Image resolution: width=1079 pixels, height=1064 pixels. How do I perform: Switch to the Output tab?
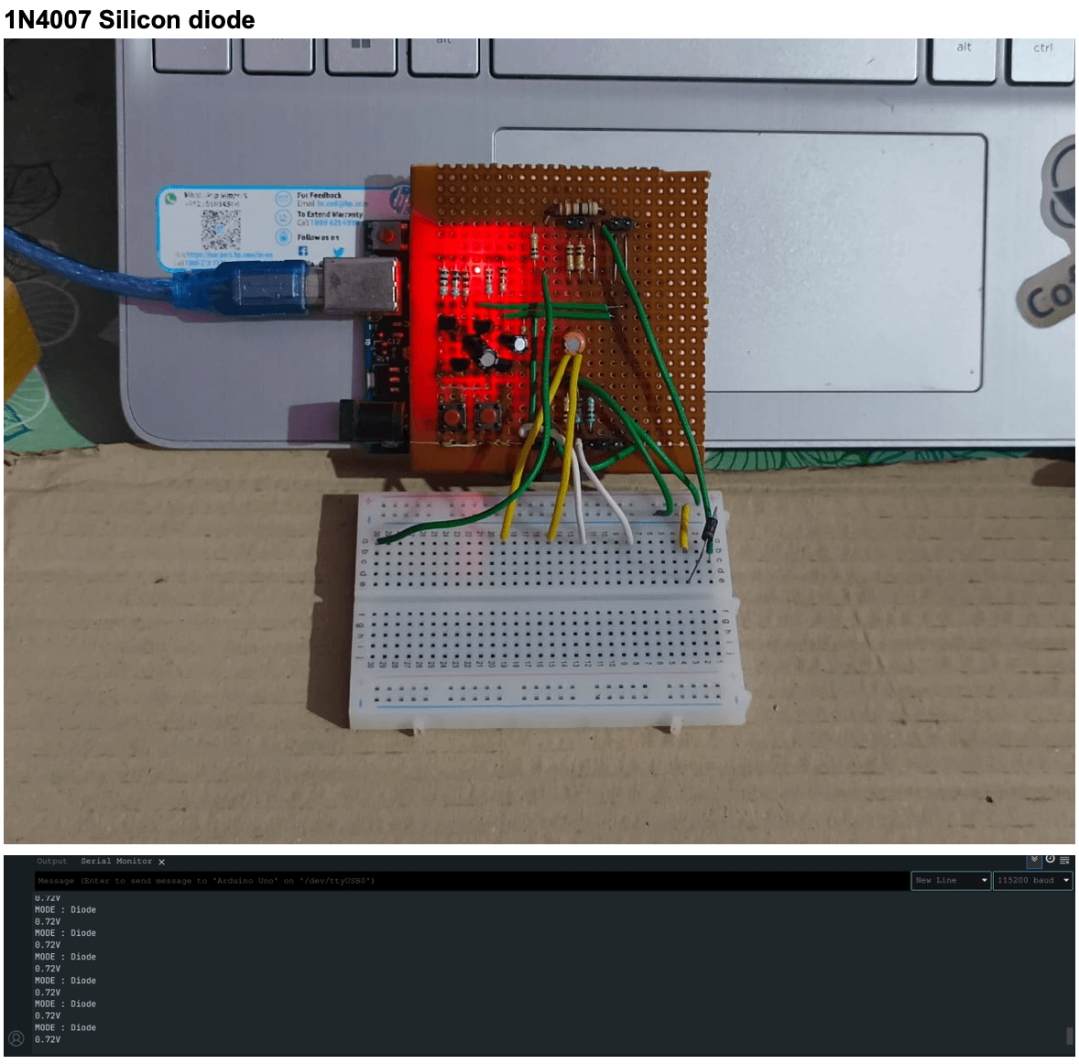point(52,861)
